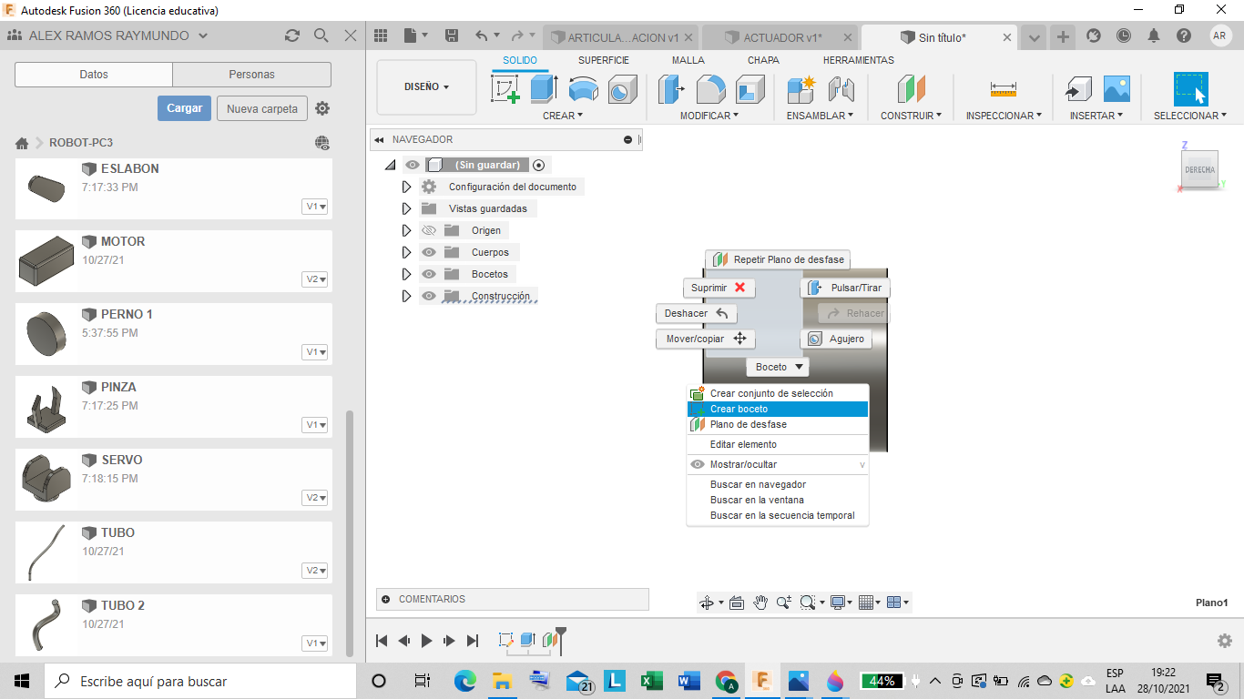1244x699 pixels.
Task: Click the Offset Plane icon in CONSTRUIR
Action: pyautogui.click(x=911, y=89)
